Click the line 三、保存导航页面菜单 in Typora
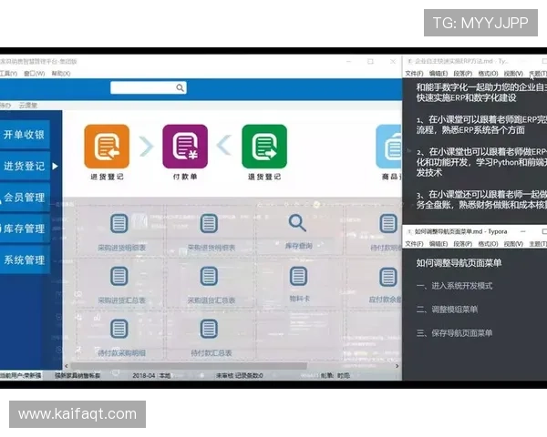This screenshot has width=547, height=437. pos(454,333)
